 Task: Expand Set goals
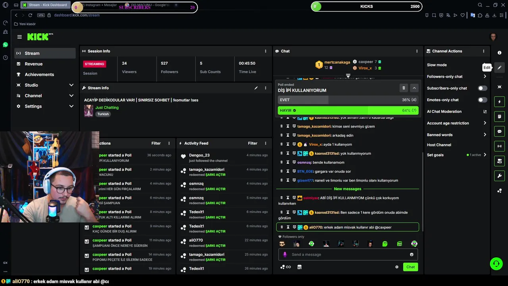click(457, 155)
